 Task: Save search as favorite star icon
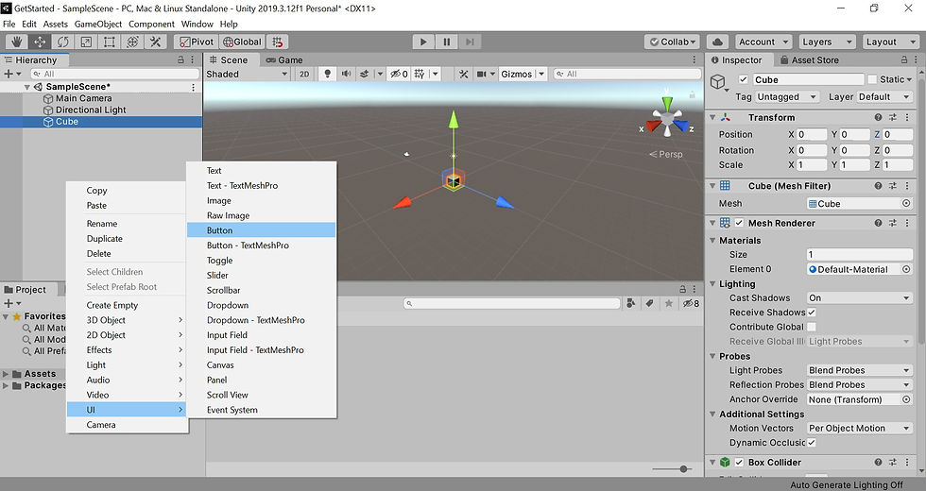click(x=669, y=303)
